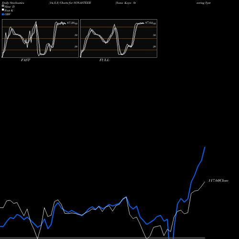Screen dimensions: 239x239
Task: Click the 50 level label in FAST chart
Action: 76,35
